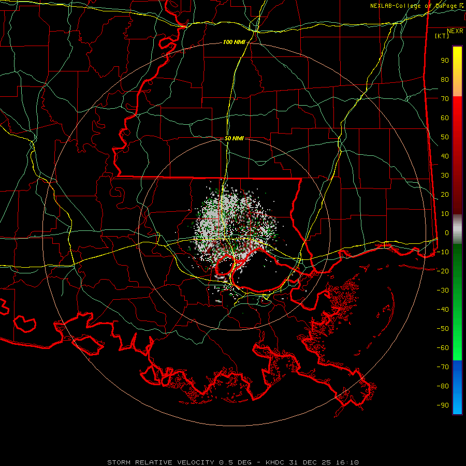Click the 60 value on velocity scale
The image size is (466, 466).
pos(445,118)
